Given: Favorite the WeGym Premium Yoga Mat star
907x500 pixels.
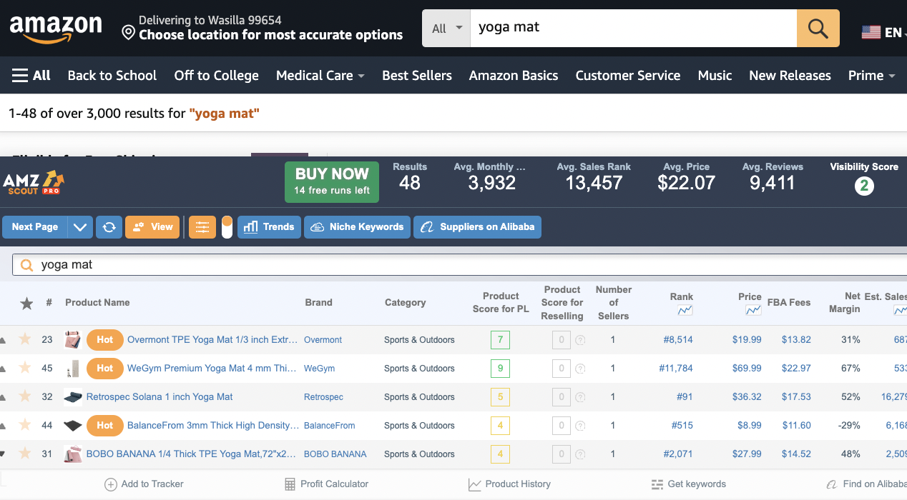Looking at the screenshot, I should pyautogui.click(x=25, y=368).
